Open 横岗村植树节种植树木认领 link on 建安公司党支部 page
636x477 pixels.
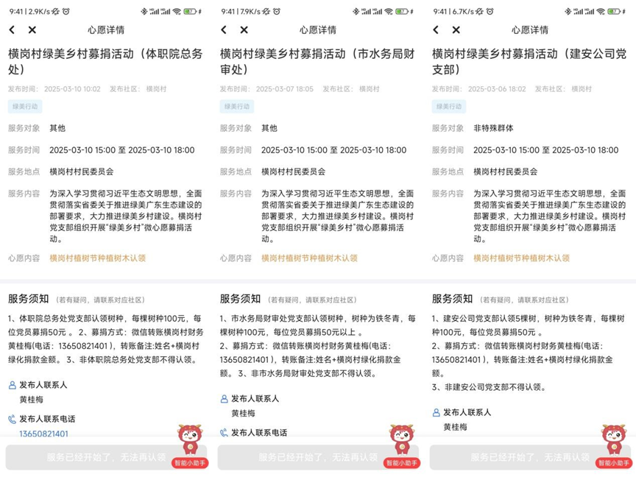coord(521,258)
